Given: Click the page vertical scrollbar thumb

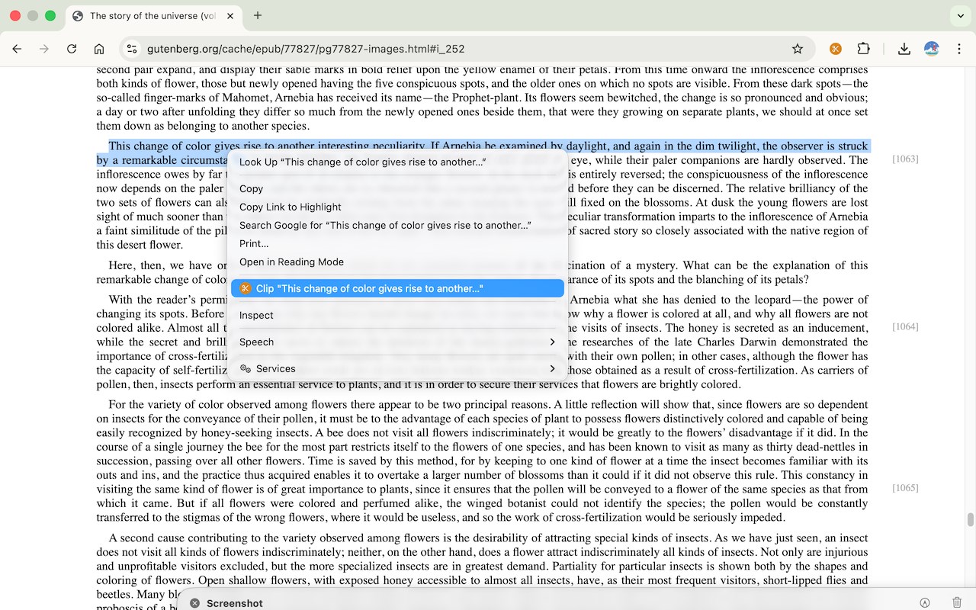Looking at the screenshot, I should pos(970,520).
